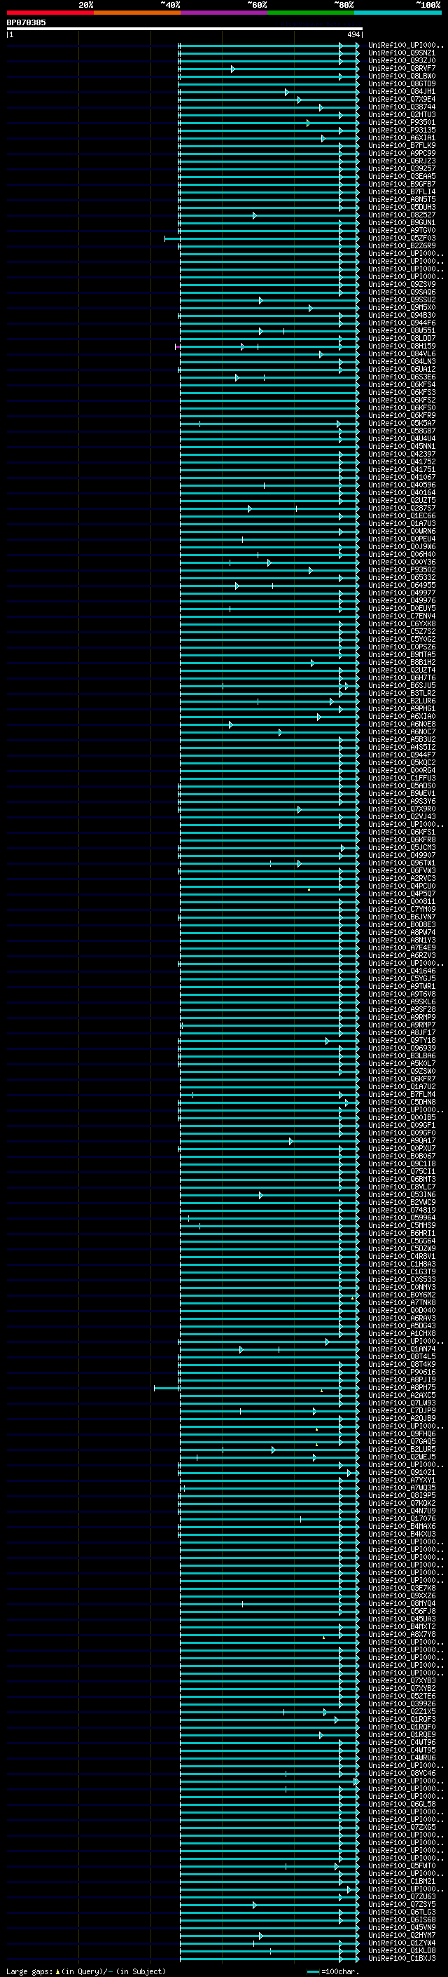Select hit UniRef100_Q93ZJ0
This screenshot has width=448, height=1977.
[402, 60]
